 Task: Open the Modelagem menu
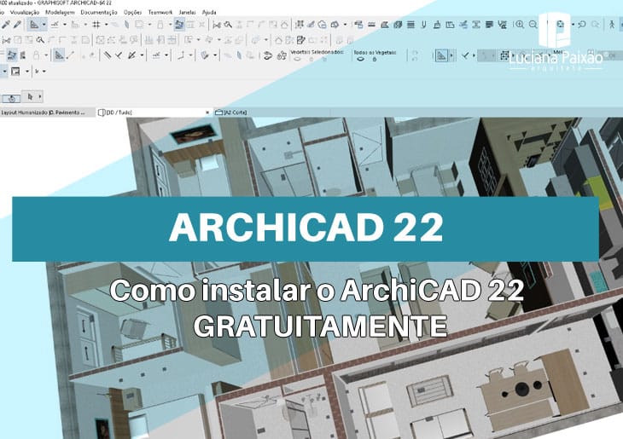[60, 12]
